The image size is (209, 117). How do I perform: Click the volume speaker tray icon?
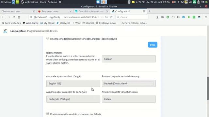(202, 2)
